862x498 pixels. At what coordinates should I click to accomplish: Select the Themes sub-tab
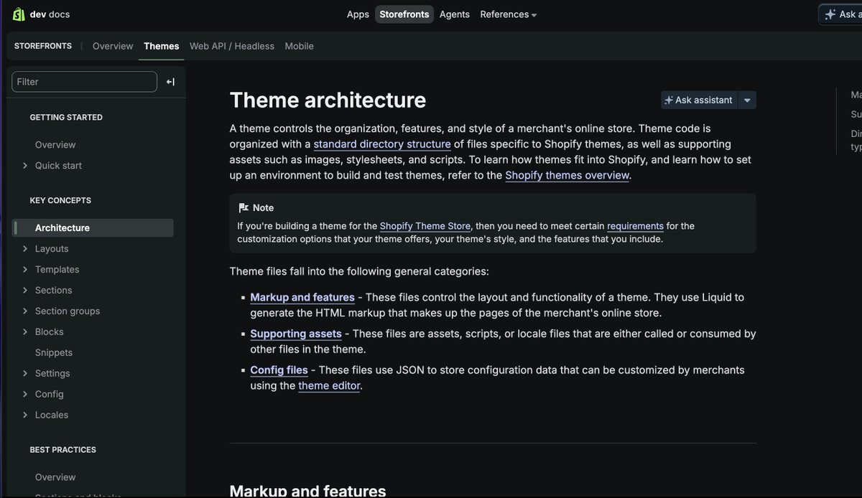point(162,46)
